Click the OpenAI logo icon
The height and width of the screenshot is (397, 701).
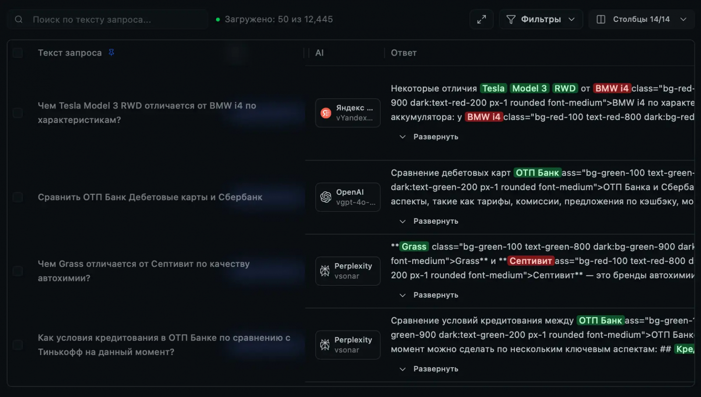(x=326, y=197)
